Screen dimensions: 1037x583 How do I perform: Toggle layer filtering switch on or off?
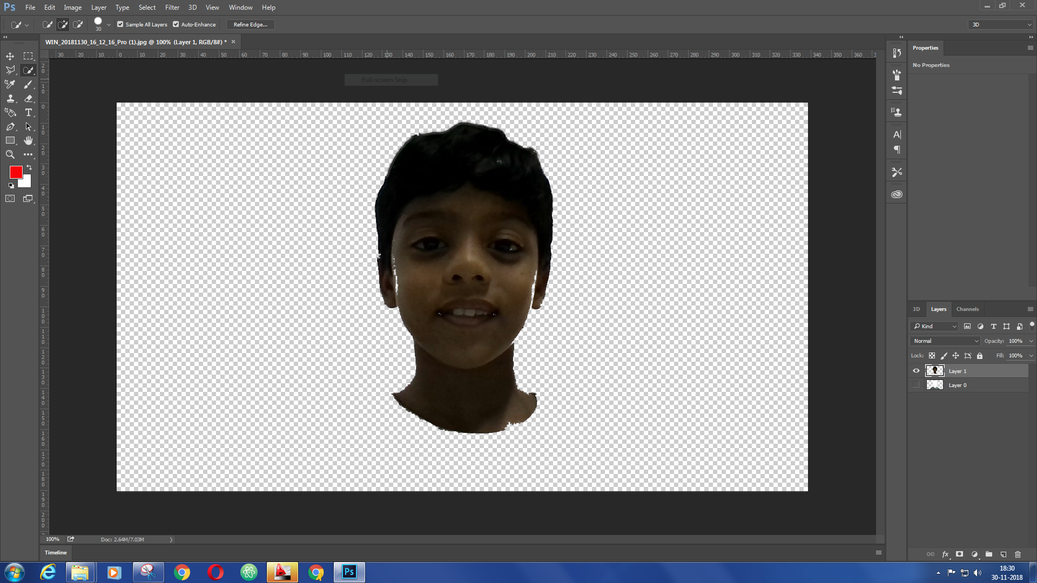tap(1032, 326)
